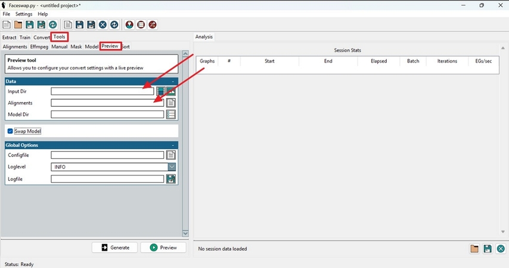509x268 pixels.
Task: Reload the task with dark blue refresh icon
Action: [x=114, y=24]
